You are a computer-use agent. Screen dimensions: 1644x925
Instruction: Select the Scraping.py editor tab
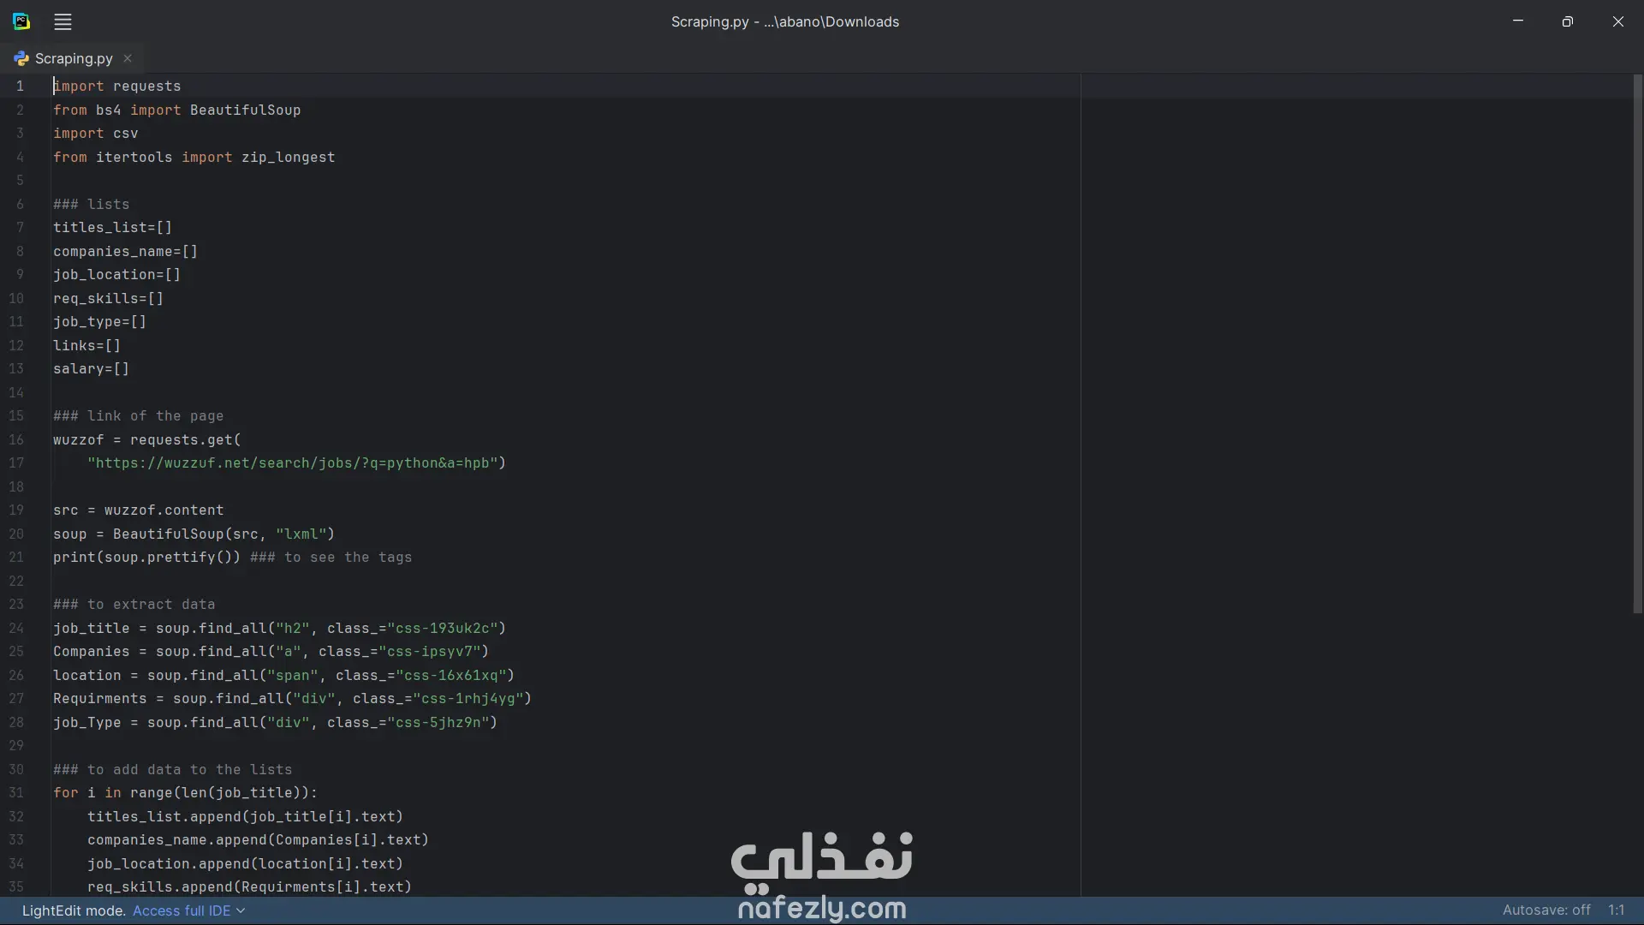pyautogui.click(x=74, y=58)
